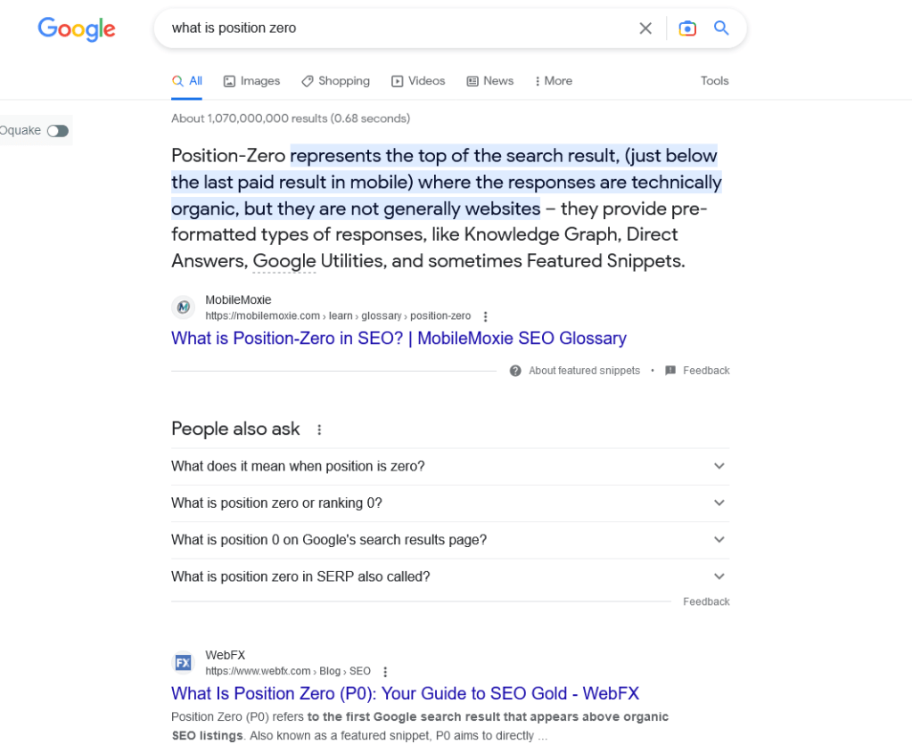Click the blue search magnifier icon
This screenshot has height=744, width=912.
pyautogui.click(x=720, y=28)
